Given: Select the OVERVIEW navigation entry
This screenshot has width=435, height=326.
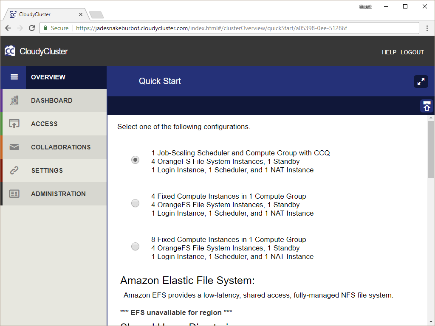Looking at the screenshot, I should coord(48,77).
